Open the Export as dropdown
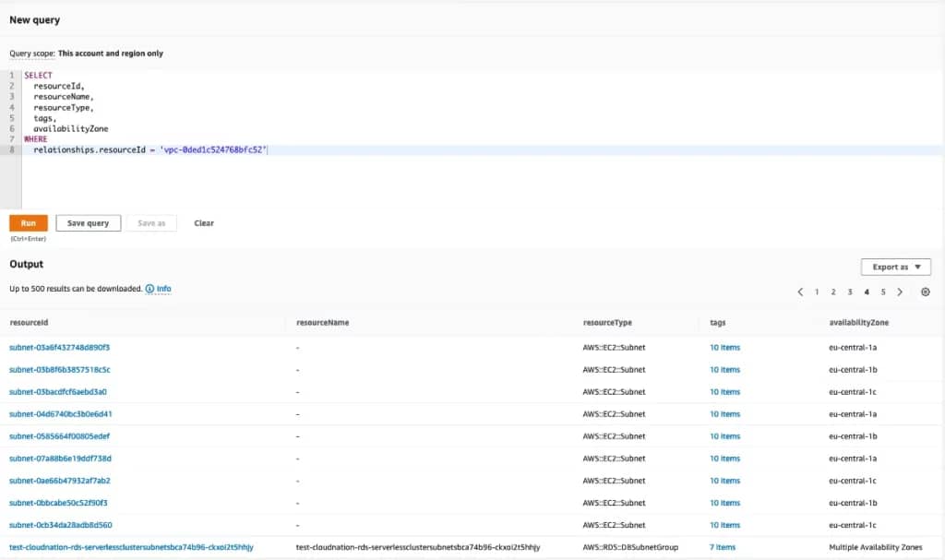 [895, 267]
